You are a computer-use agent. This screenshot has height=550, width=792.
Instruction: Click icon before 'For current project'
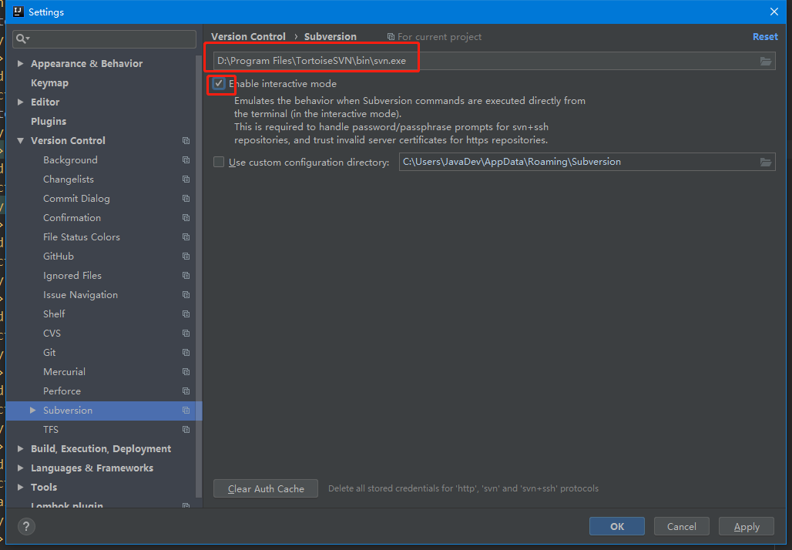pyautogui.click(x=391, y=37)
